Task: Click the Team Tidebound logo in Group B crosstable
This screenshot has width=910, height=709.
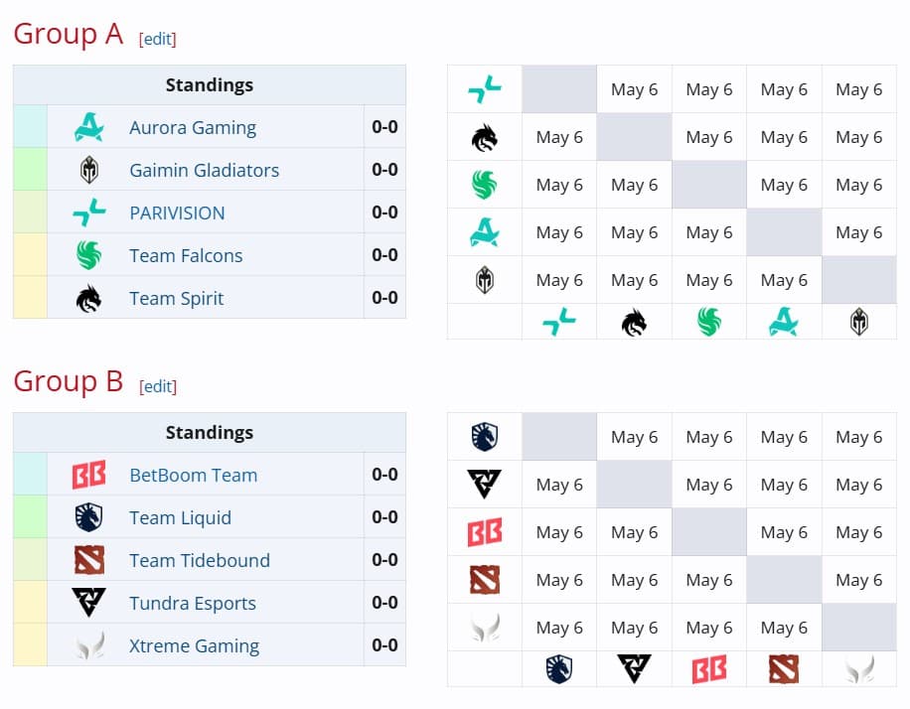Action: pos(484,580)
